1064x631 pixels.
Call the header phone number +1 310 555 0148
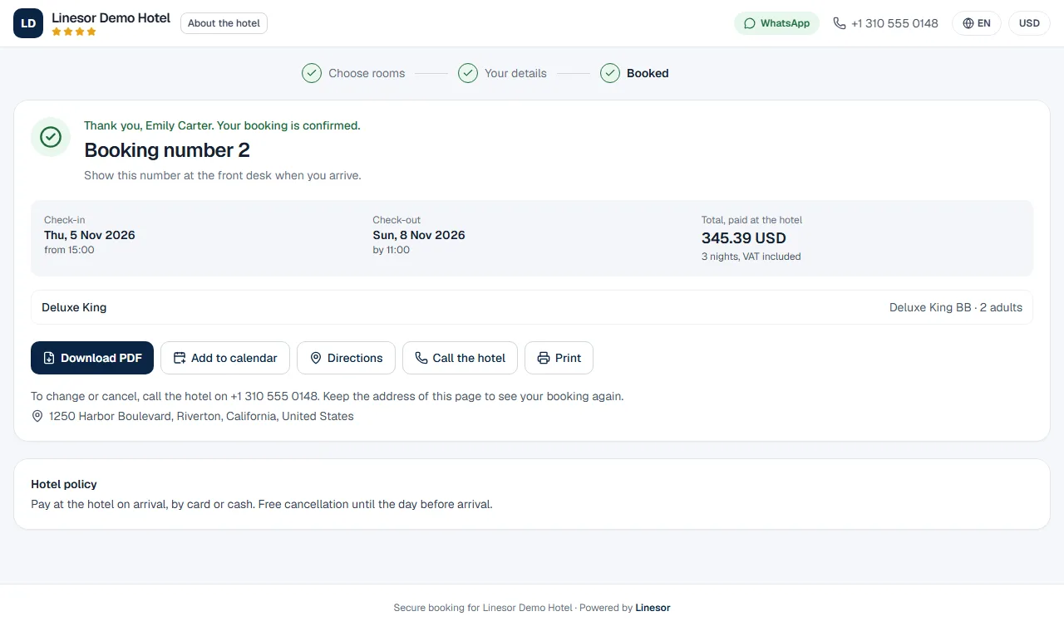pos(885,23)
